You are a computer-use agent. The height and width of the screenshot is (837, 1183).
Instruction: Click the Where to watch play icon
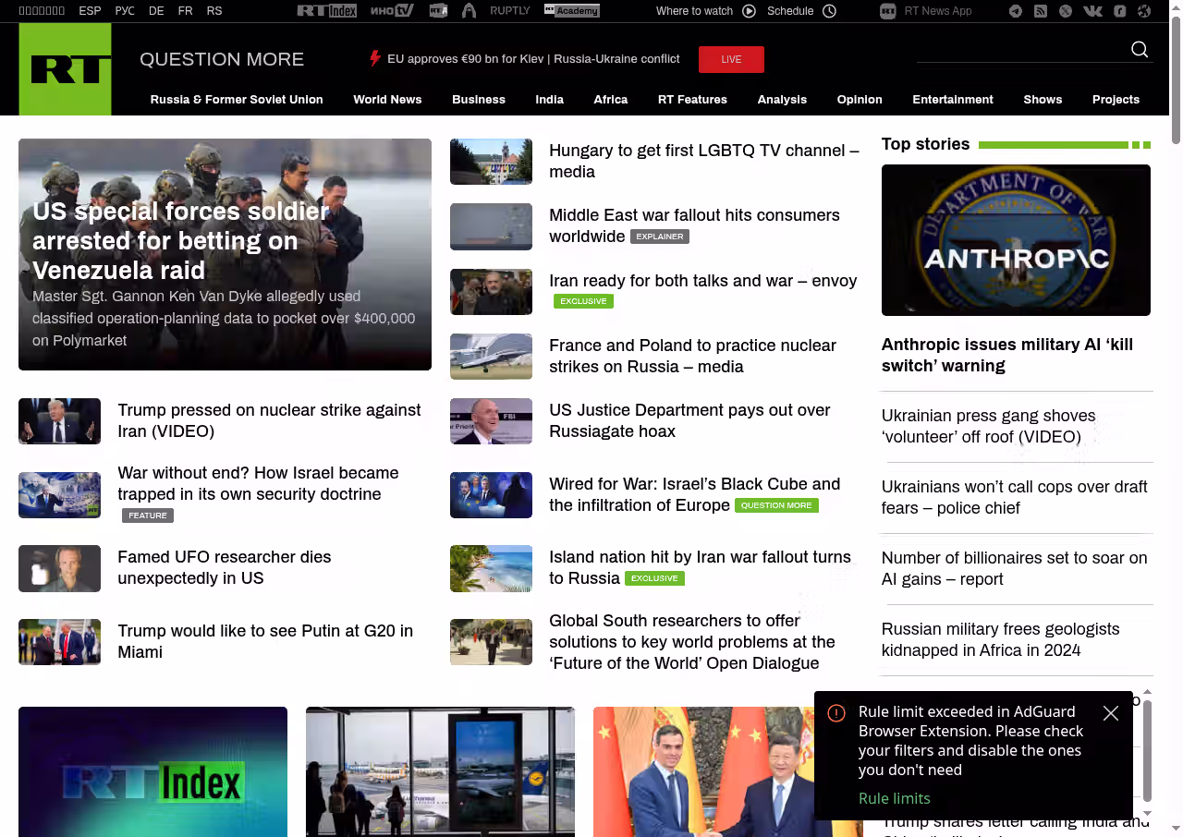749,11
